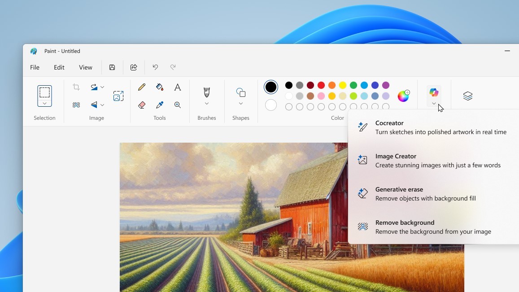The height and width of the screenshot is (292, 519).
Task: Click the Save icon
Action: coord(112,67)
